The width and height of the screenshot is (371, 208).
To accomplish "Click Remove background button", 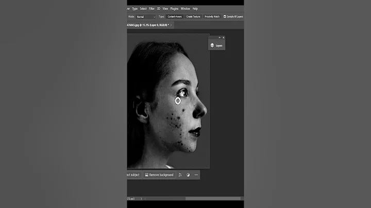I will pyautogui.click(x=159, y=175).
